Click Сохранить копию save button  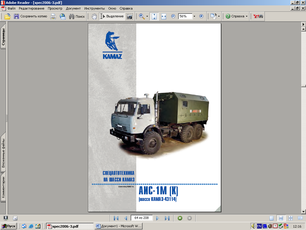(30, 16)
